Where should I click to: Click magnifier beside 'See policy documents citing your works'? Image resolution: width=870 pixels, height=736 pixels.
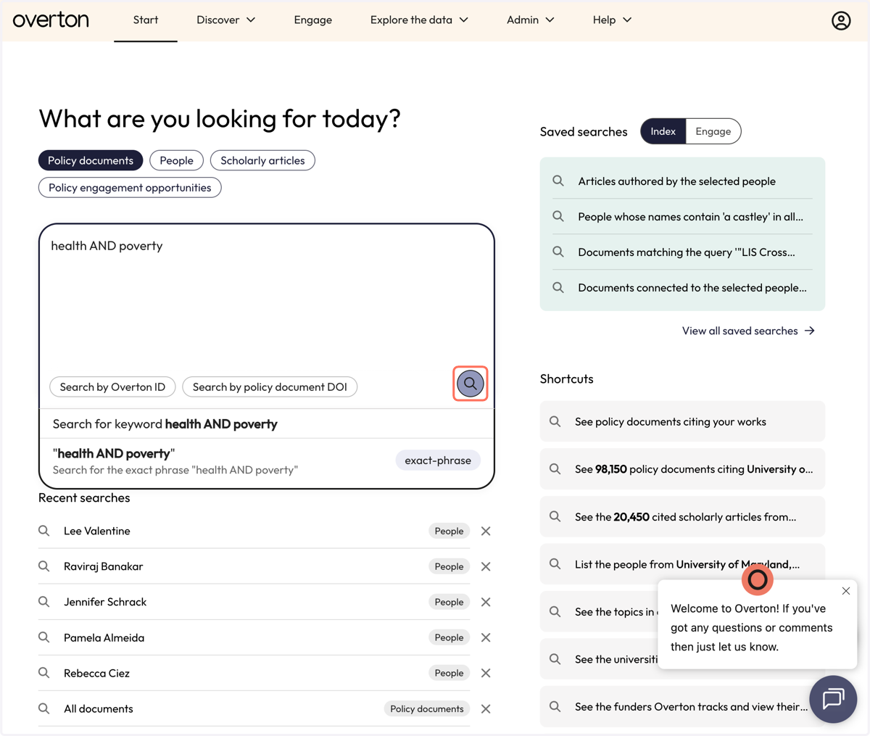tap(555, 421)
